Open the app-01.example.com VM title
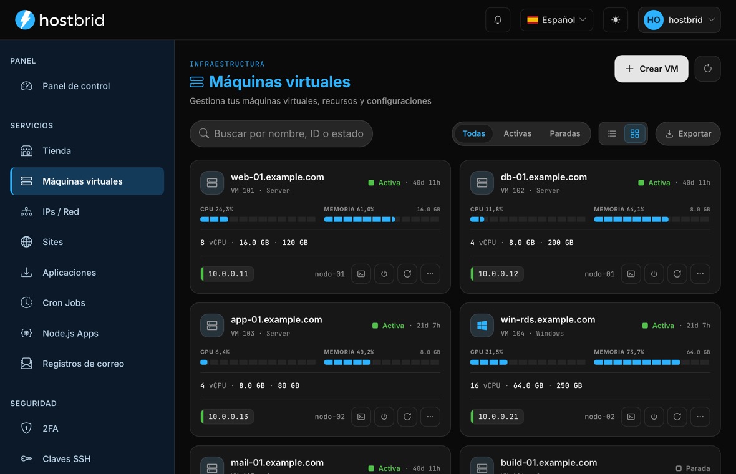The height and width of the screenshot is (474, 736). point(276,319)
